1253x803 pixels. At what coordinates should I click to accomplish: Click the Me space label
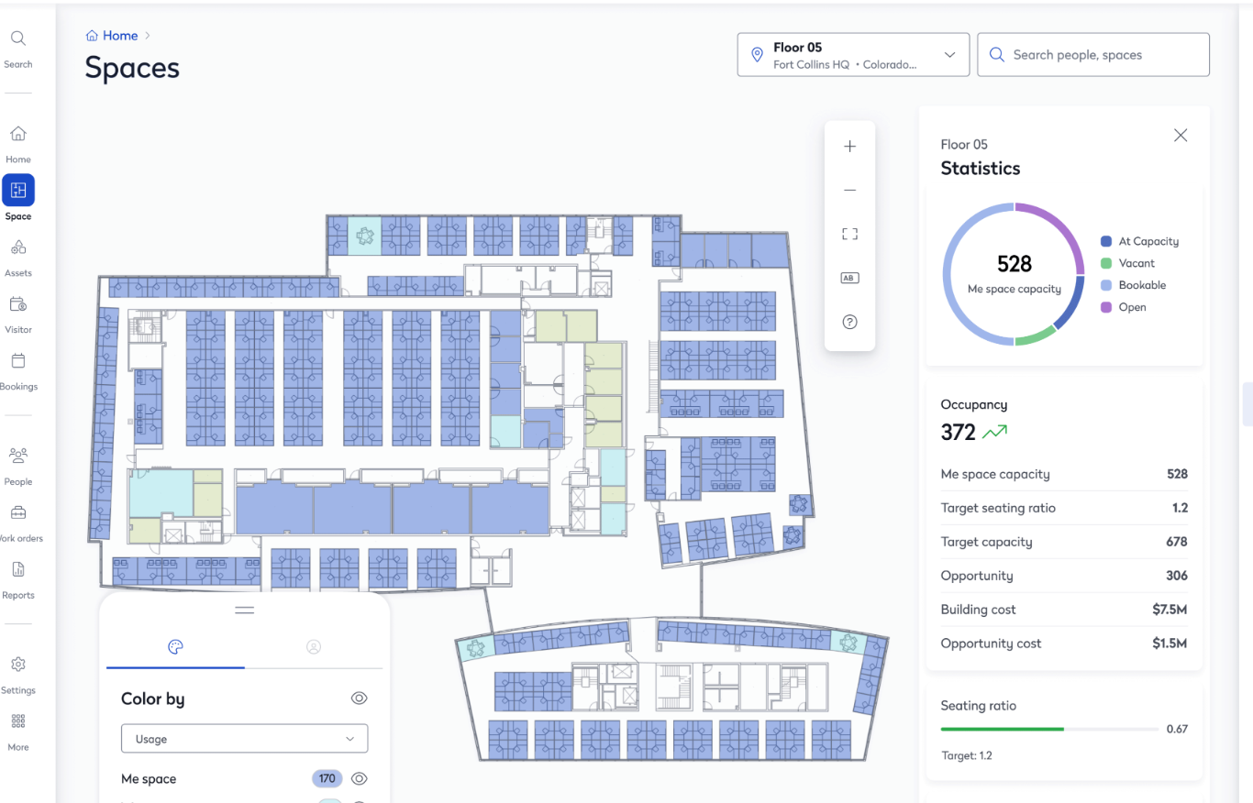click(149, 779)
